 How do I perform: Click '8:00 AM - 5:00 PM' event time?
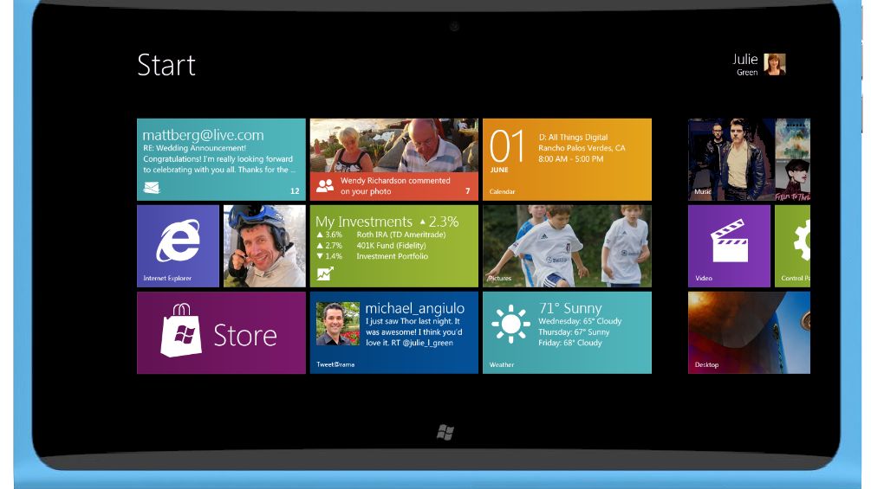570,159
